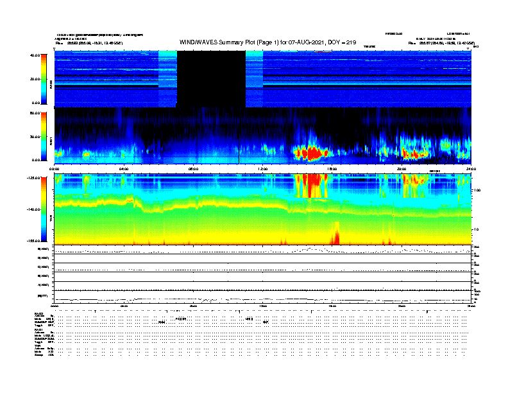
Task: Click the 12:00 time axis label
Action: [263, 169]
